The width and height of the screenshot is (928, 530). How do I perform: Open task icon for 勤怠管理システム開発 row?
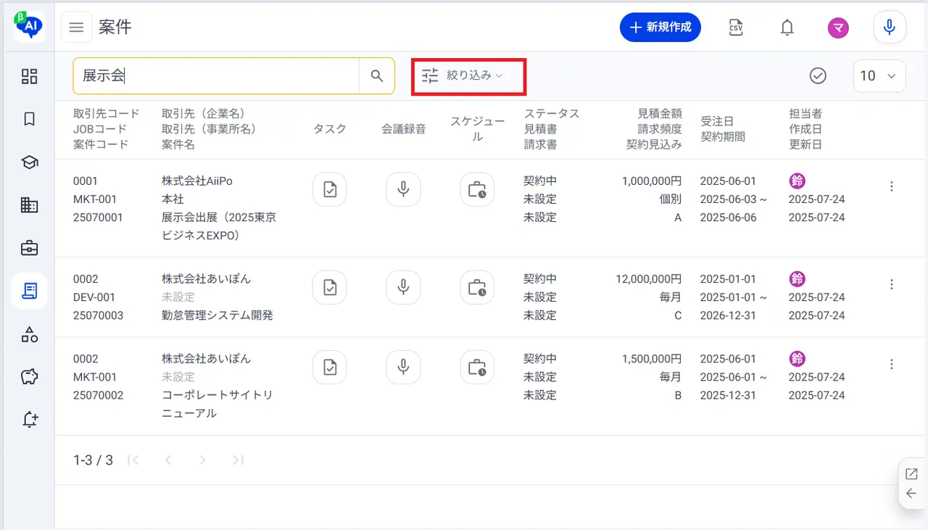330,288
